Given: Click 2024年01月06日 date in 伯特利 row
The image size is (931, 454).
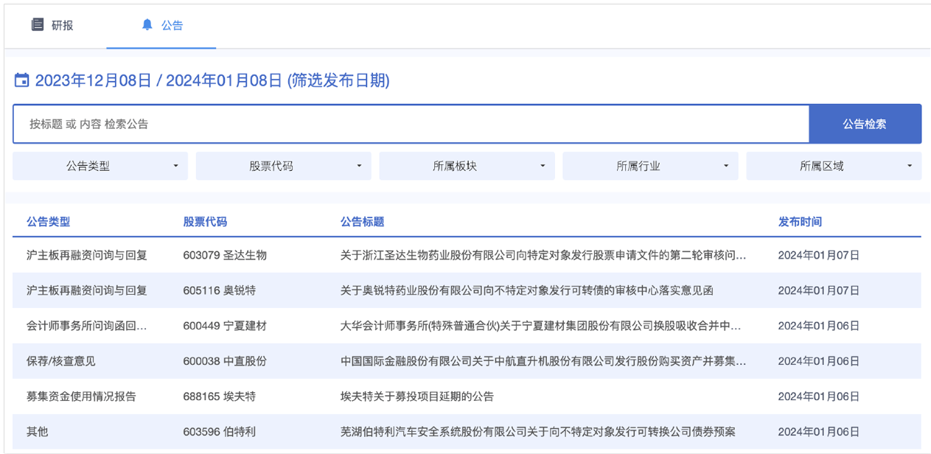Looking at the screenshot, I should pyautogui.click(x=819, y=432).
